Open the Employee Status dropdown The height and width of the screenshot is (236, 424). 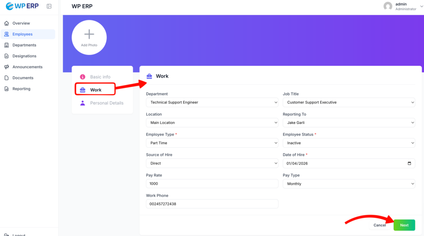pos(349,143)
